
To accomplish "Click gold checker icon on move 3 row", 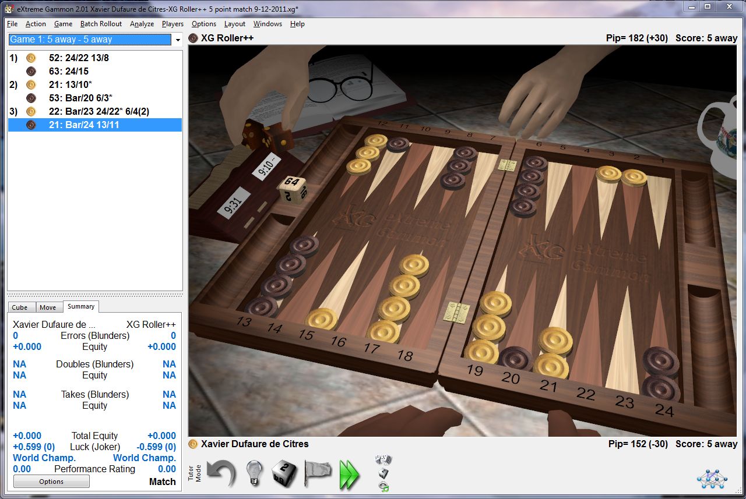I will tap(31, 112).
